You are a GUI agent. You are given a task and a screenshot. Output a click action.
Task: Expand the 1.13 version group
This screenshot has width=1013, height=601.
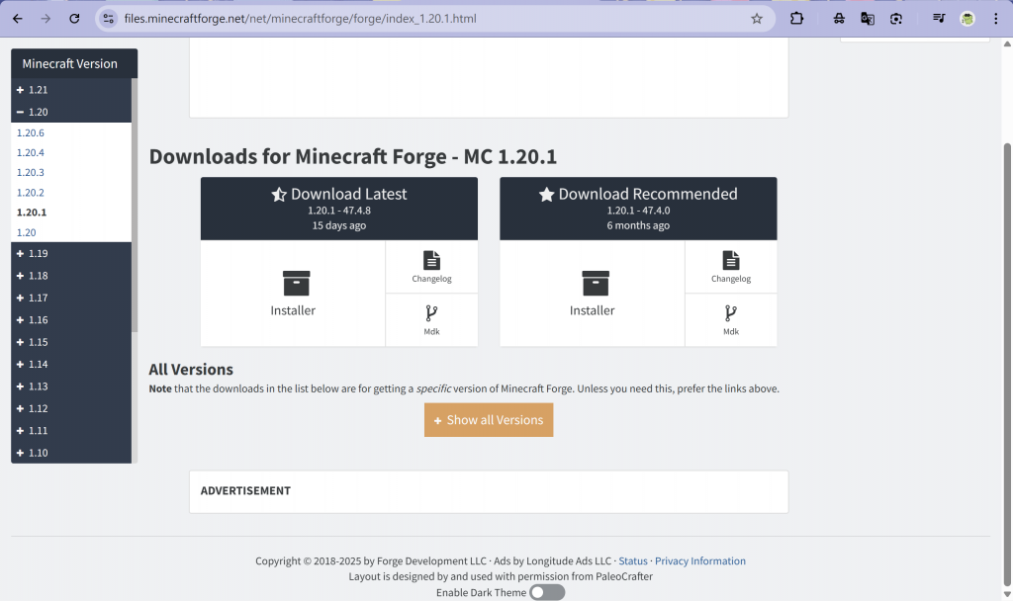(71, 386)
